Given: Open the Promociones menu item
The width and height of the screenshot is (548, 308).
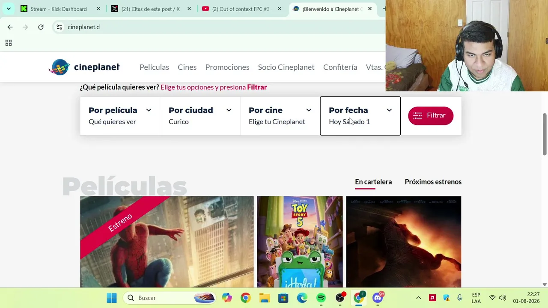Looking at the screenshot, I should (x=227, y=67).
